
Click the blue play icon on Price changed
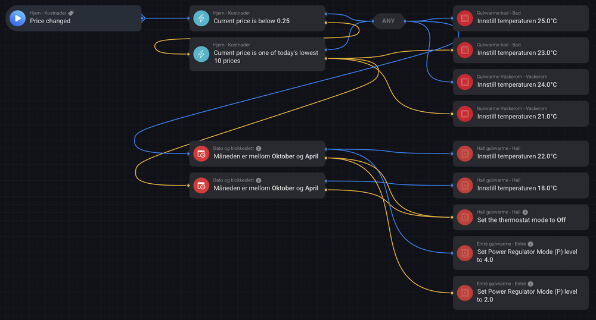tap(18, 18)
